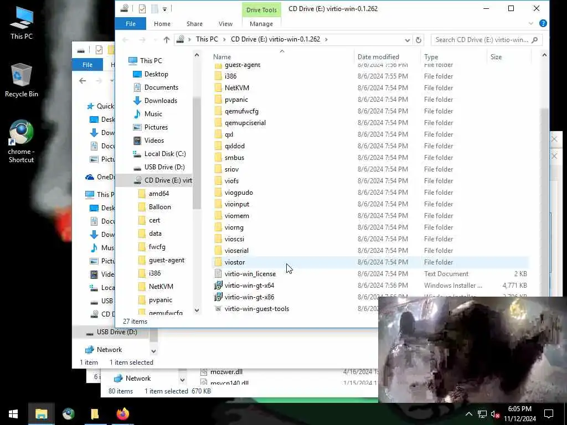Select USB Drive (D:) in front navigation pane
The image size is (567, 425).
pyautogui.click(x=164, y=167)
